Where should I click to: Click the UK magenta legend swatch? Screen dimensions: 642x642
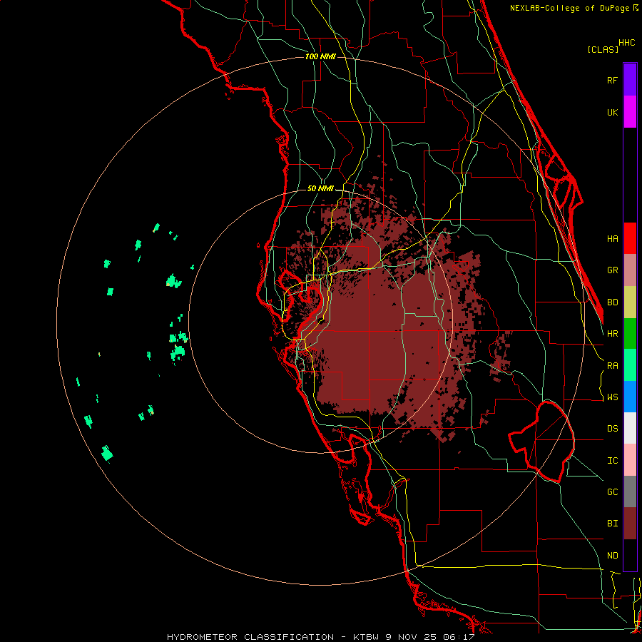(630, 112)
